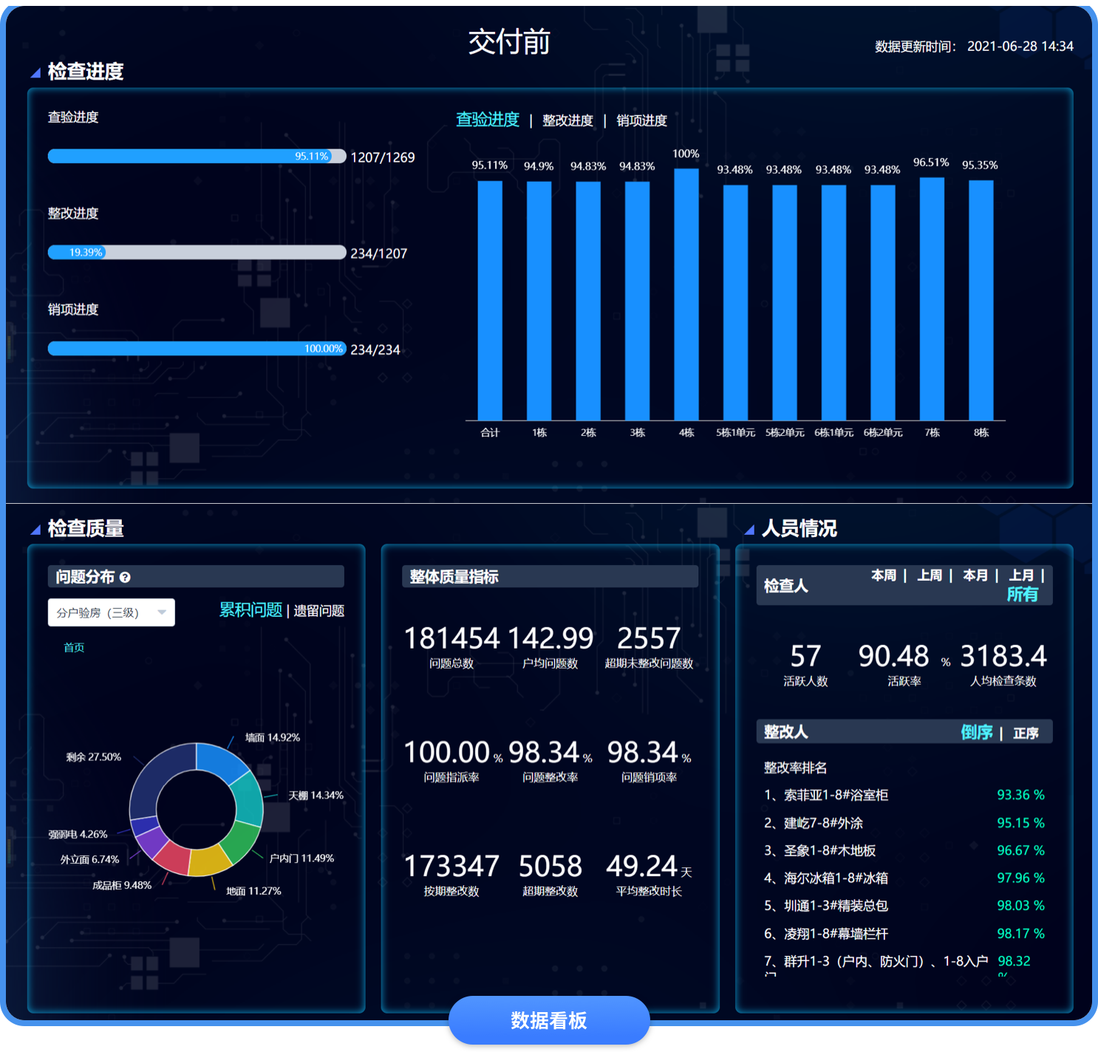
Task: Click the help icon beside 问题分布
Action: (125, 578)
